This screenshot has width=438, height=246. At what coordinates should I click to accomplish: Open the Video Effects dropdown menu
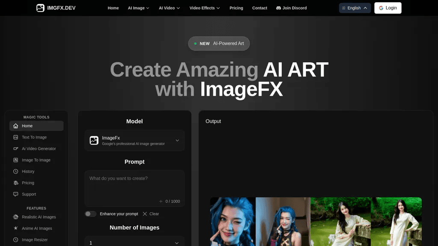204,8
